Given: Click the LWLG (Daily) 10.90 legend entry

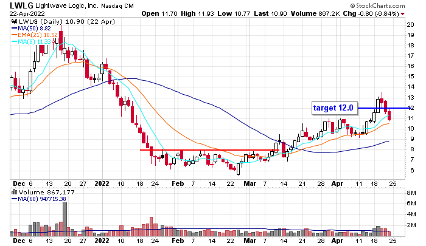Looking at the screenshot, I should click(66, 21).
